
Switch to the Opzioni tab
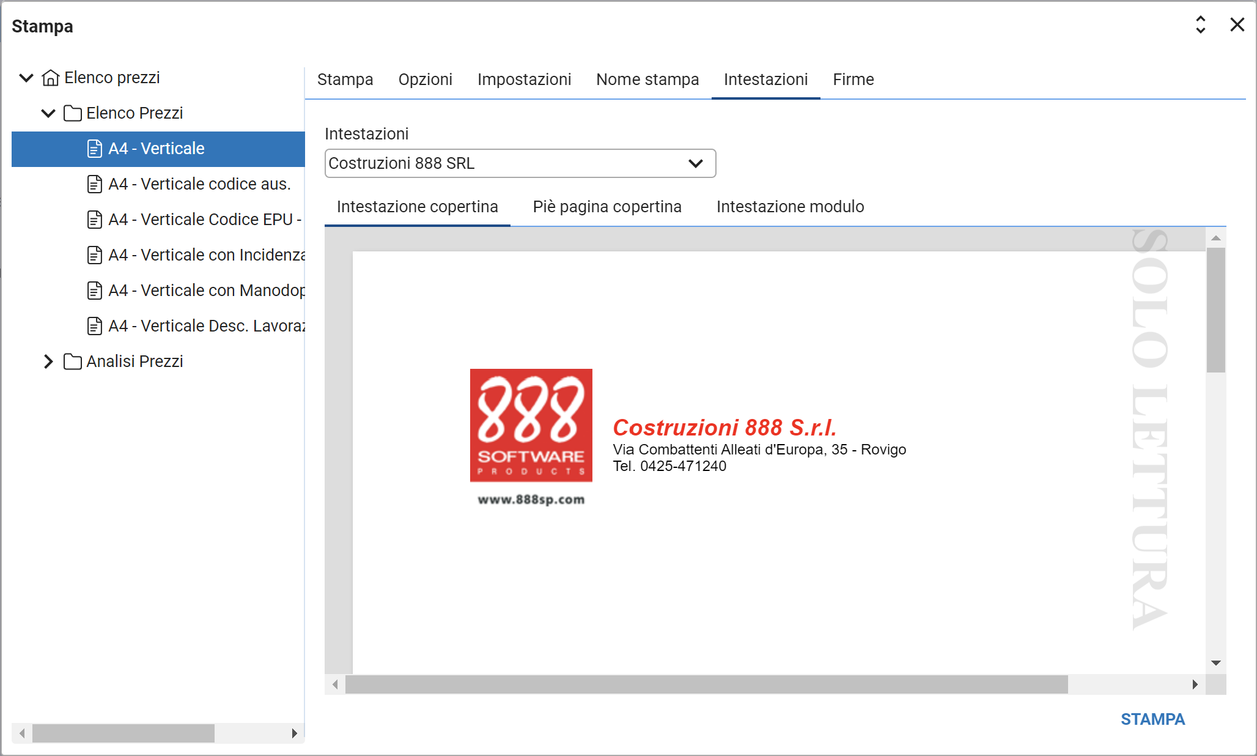(425, 80)
